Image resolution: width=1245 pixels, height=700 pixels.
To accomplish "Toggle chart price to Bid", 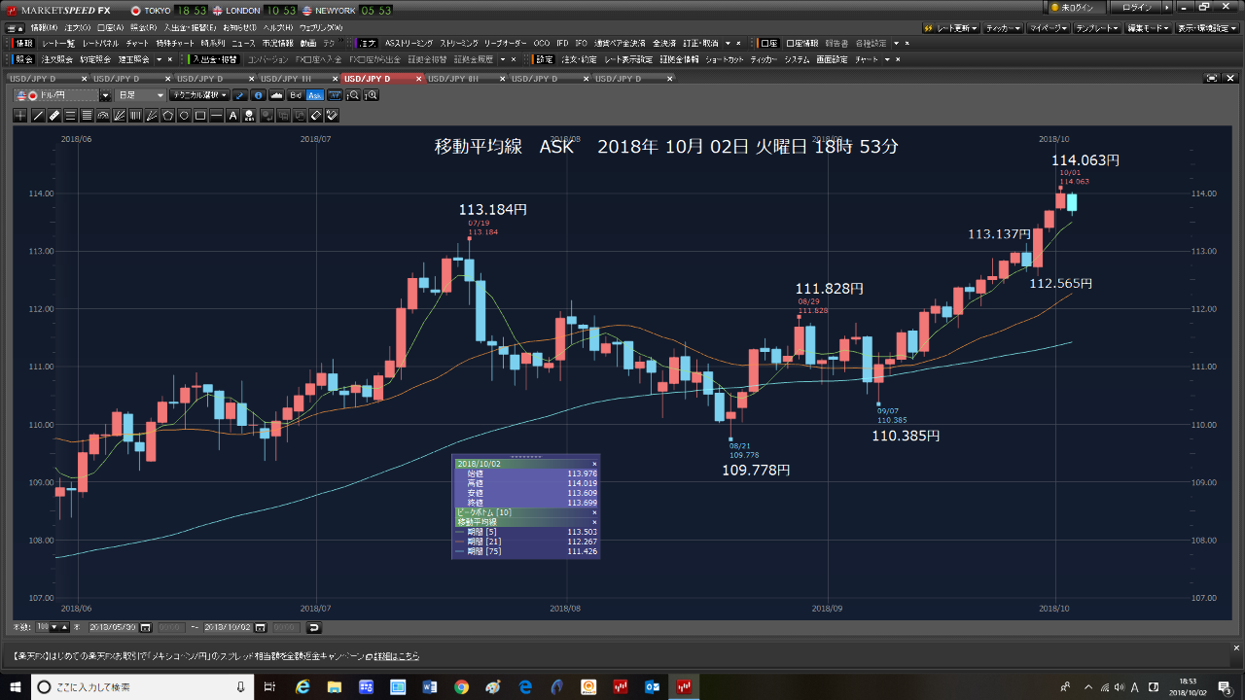I will coord(296,95).
